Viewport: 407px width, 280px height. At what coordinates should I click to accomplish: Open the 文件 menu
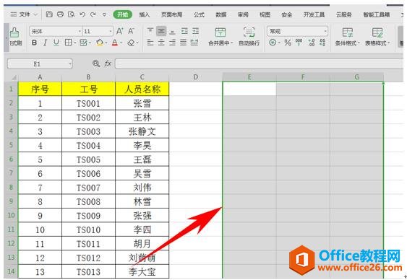[x=24, y=14]
